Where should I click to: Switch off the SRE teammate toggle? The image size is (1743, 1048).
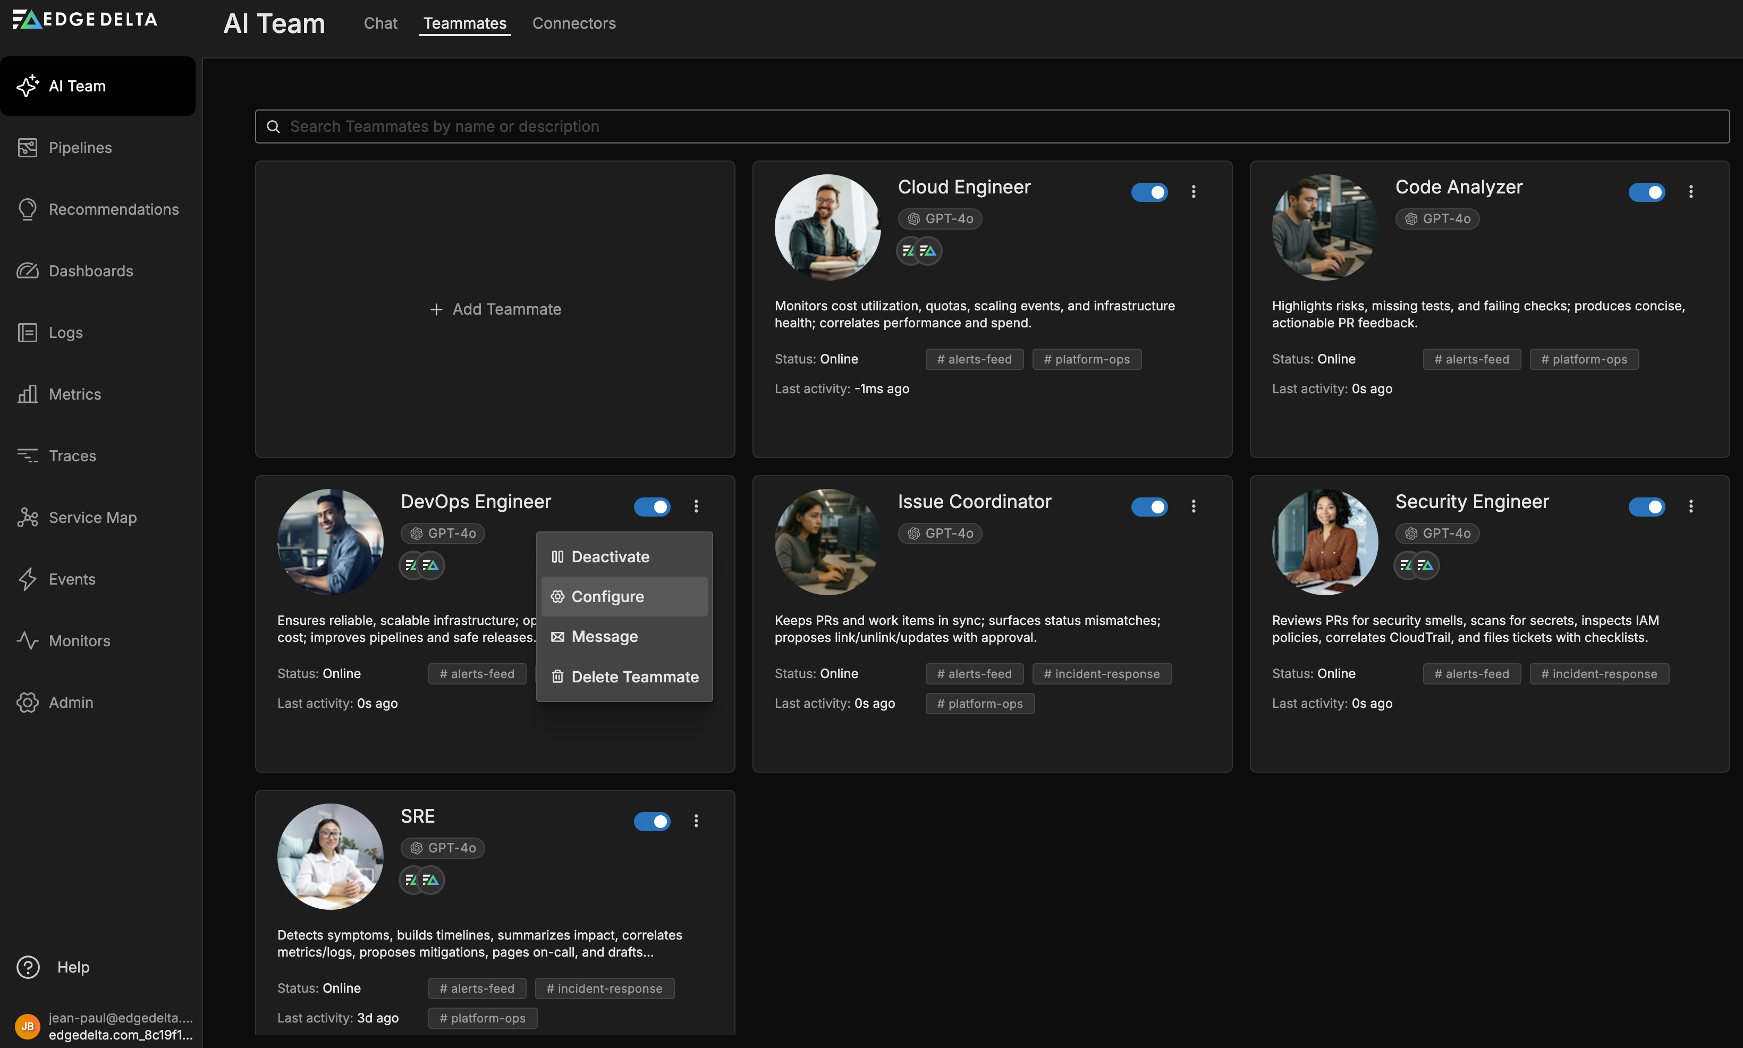click(x=651, y=821)
